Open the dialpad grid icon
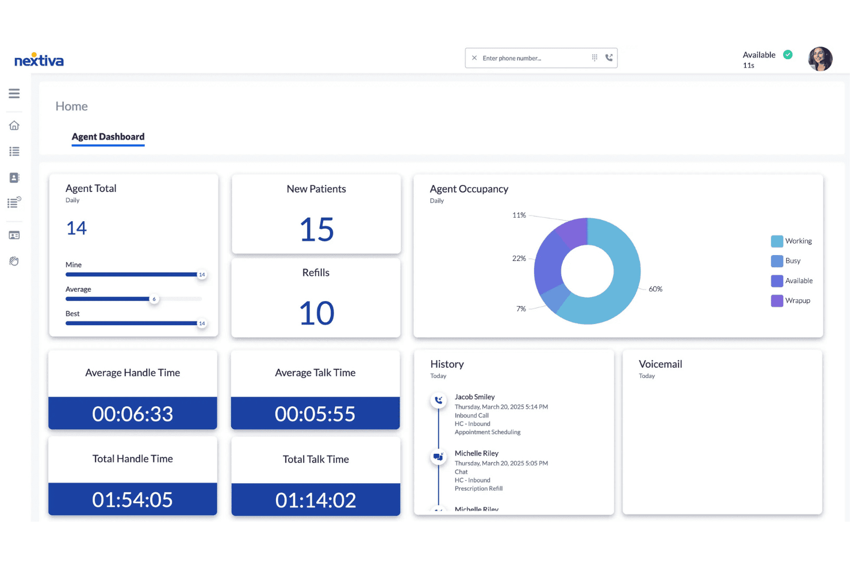Image resolution: width=851 pixels, height=567 pixels. click(x=595, y=58)
